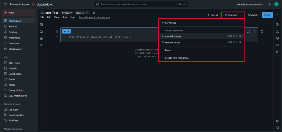Screen dimensions: 282x132
Task: Open the user avatar K menu
Action: click(x=276, y=4)
